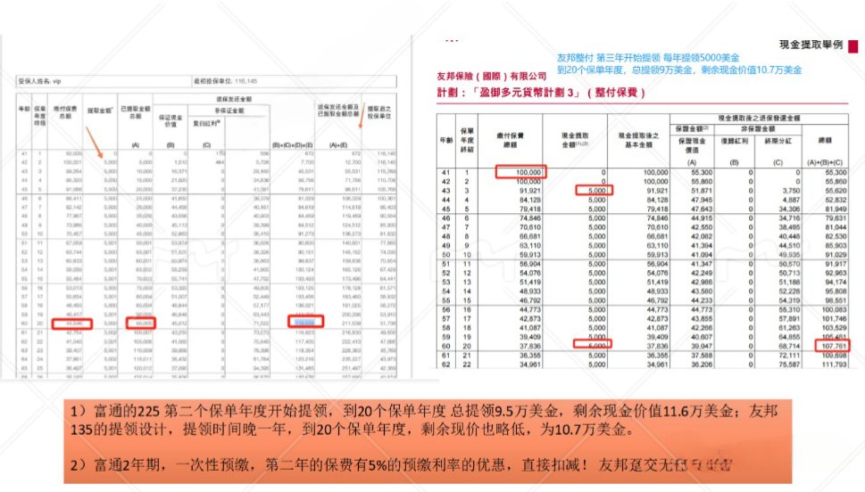This screenshot has width=865, height=492.
Task: Click the highlighted '107,761' total cell
Action: 833,346
